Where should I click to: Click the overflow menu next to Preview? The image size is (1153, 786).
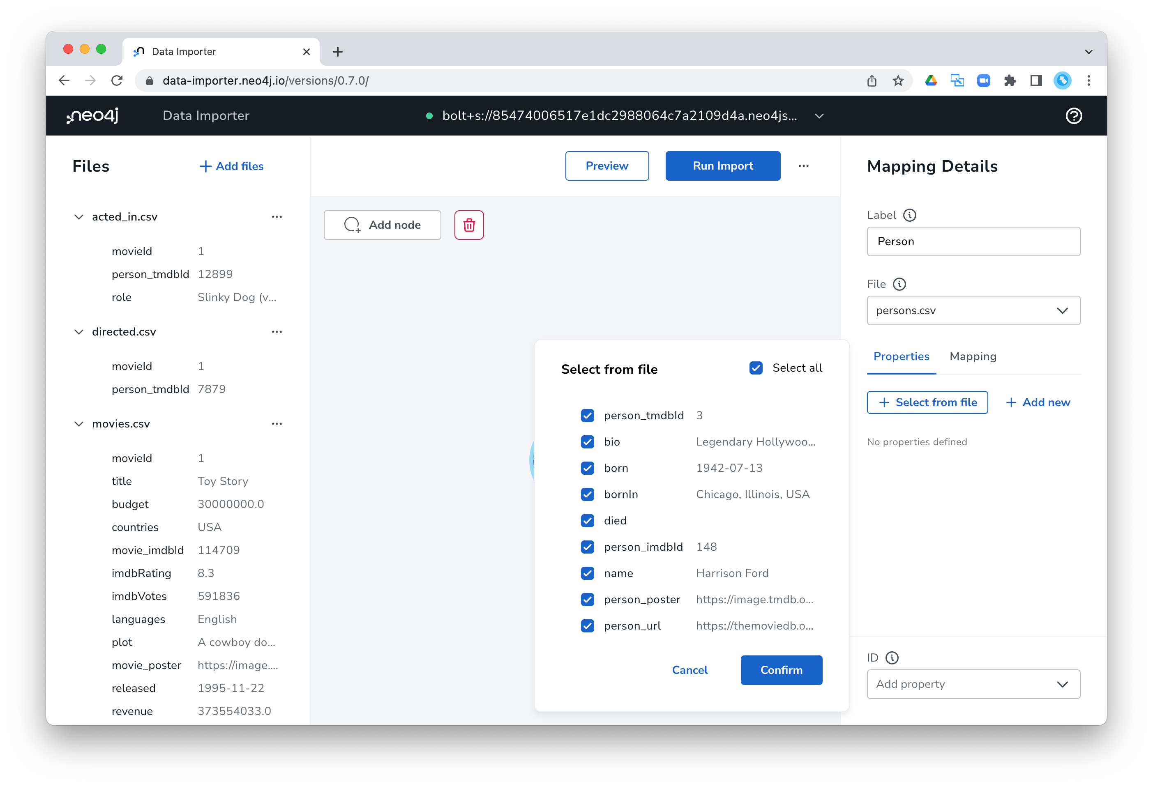click(x=803, y=165)
